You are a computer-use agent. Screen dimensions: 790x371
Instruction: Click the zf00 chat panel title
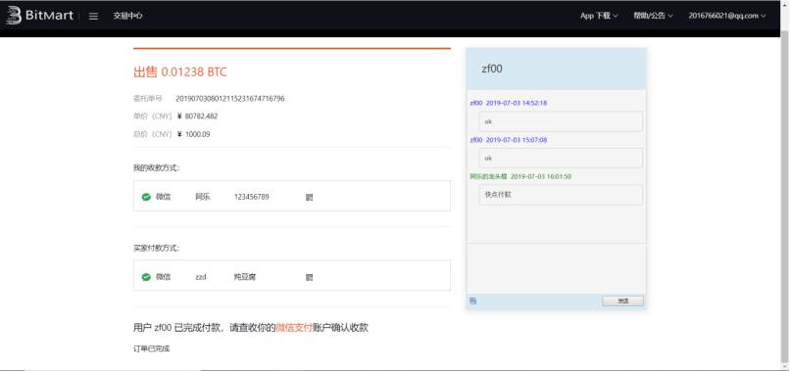point(492,69)
